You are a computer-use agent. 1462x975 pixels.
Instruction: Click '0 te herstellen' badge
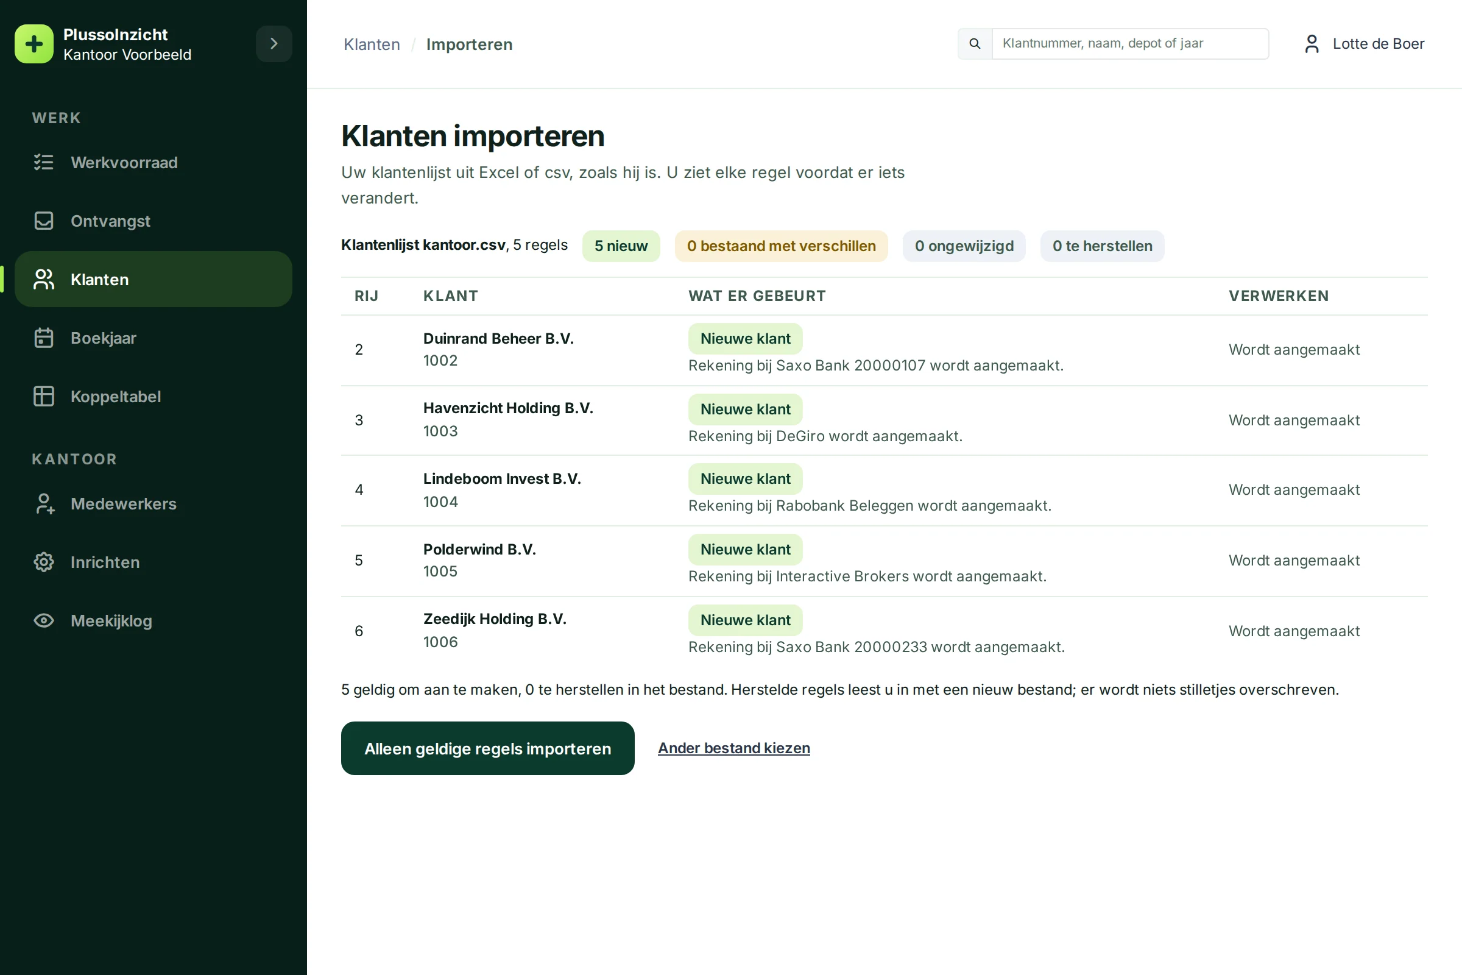1102,246
